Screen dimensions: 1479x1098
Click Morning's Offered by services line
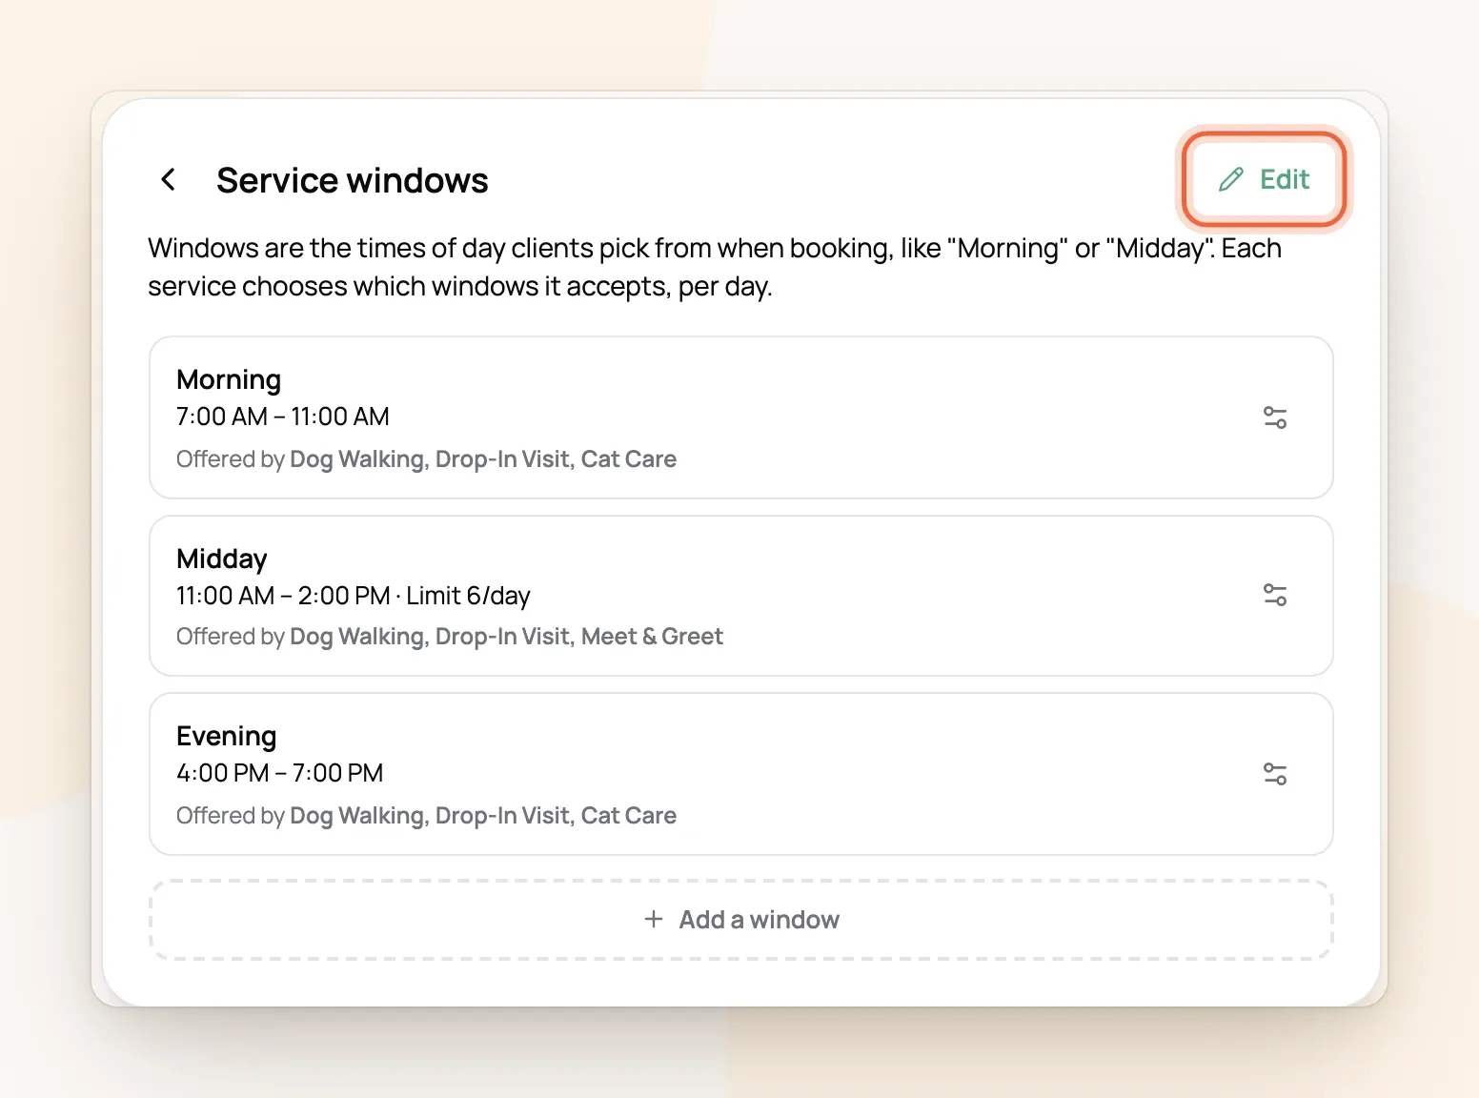[427, 459]
